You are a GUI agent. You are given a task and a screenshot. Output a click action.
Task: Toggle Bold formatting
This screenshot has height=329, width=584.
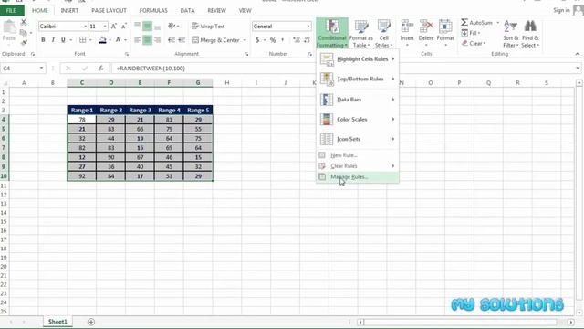(x=43, y=39)
